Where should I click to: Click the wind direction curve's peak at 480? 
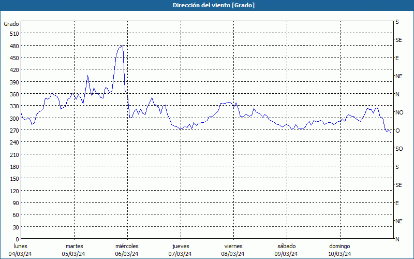123,46
